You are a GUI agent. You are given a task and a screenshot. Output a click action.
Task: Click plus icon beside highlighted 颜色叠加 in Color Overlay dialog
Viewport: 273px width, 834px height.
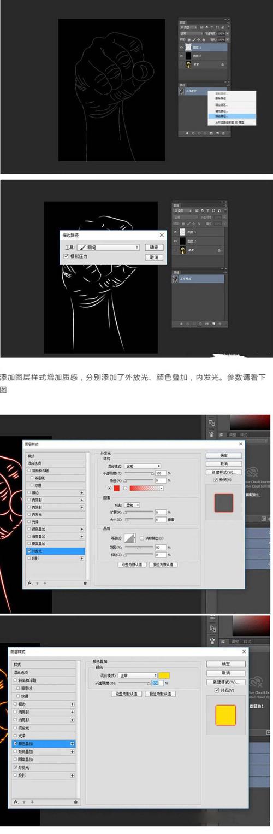(x=72, y=744)
